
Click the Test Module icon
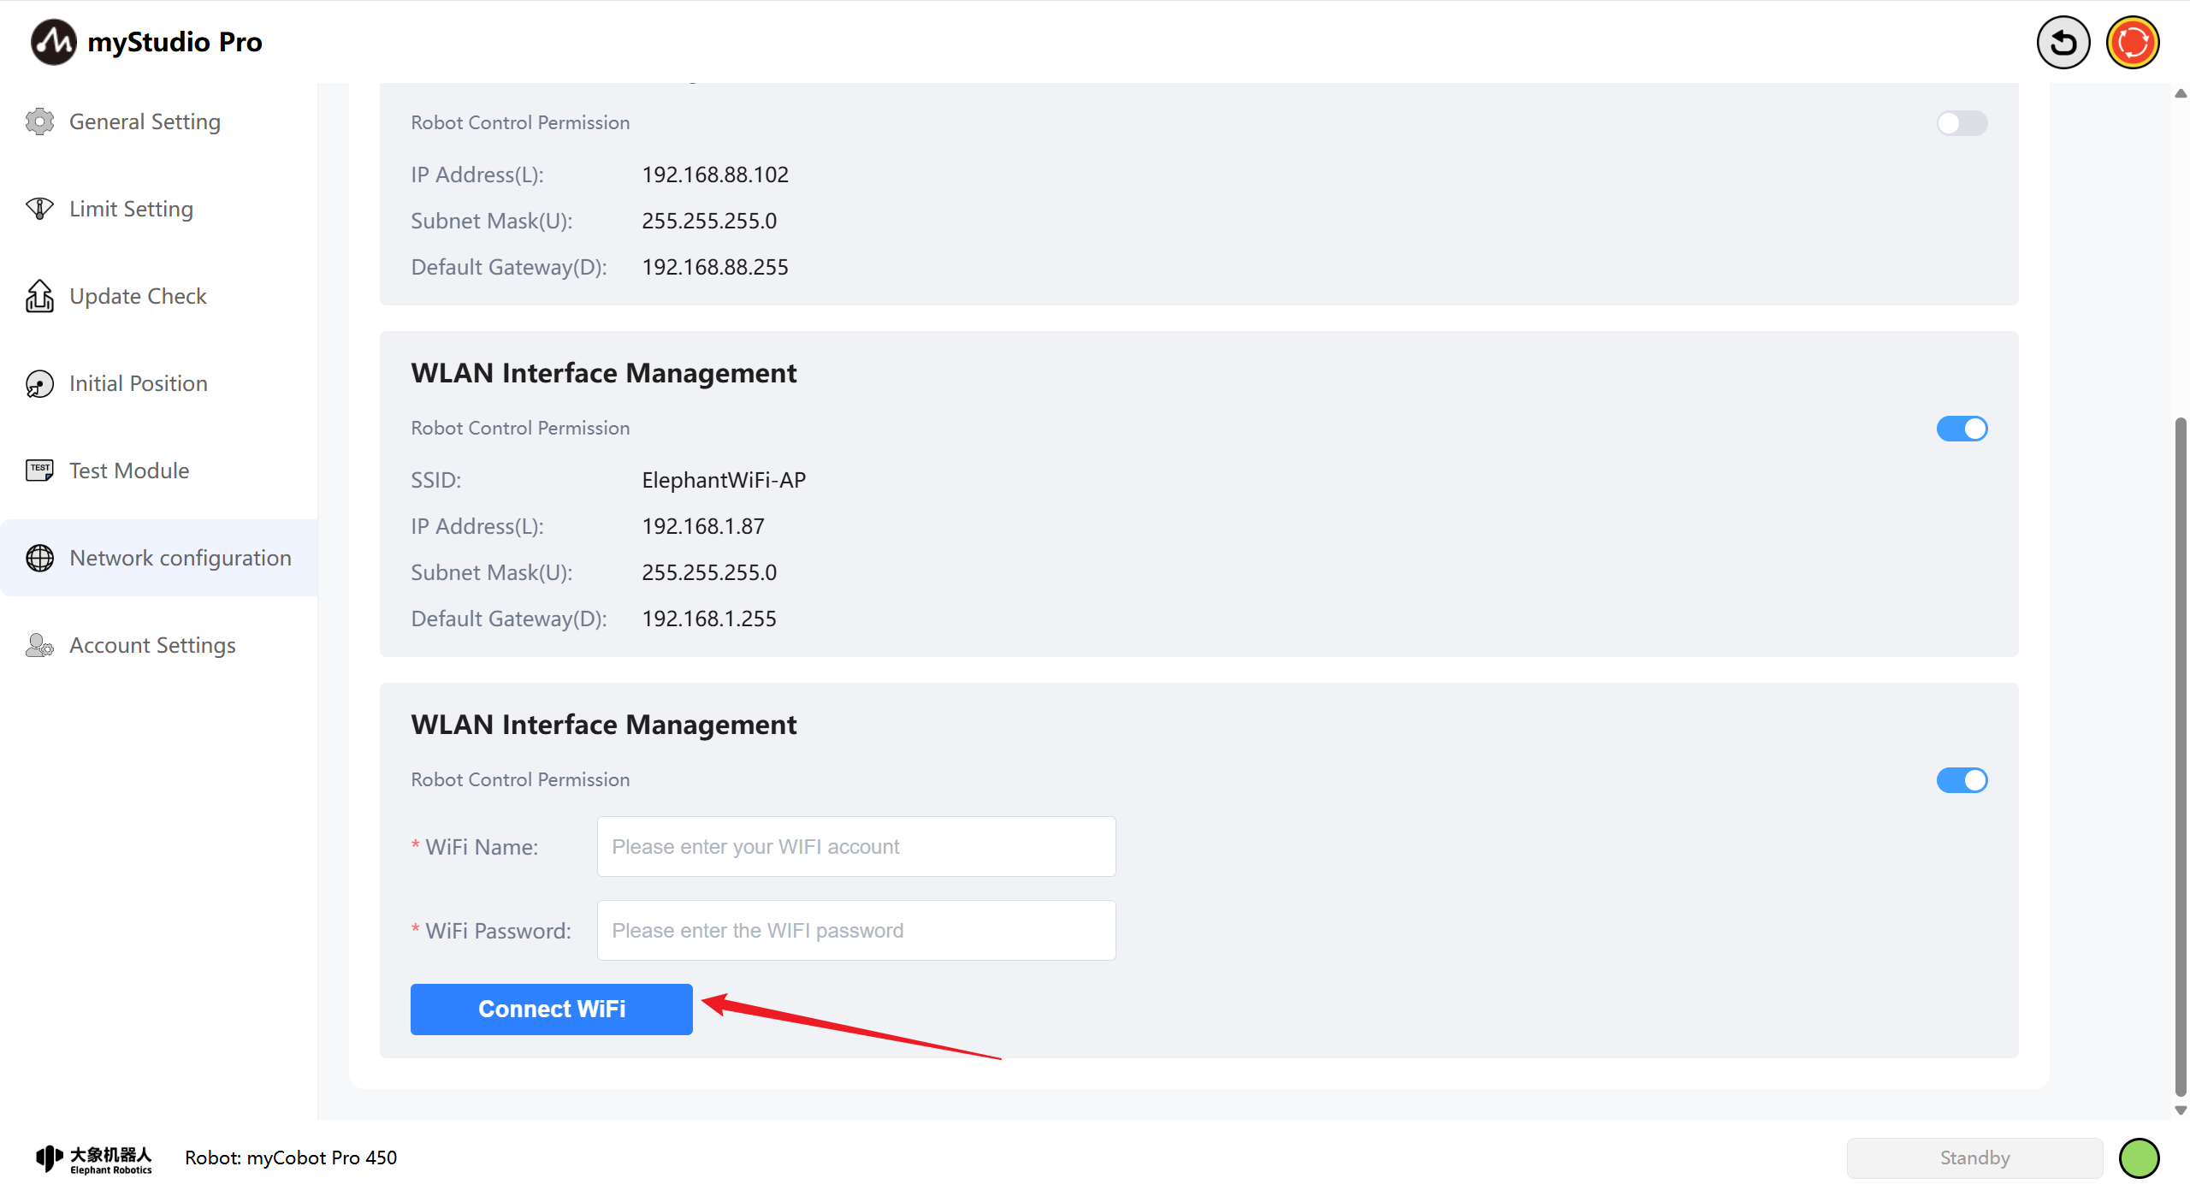(x=39, y=471)
